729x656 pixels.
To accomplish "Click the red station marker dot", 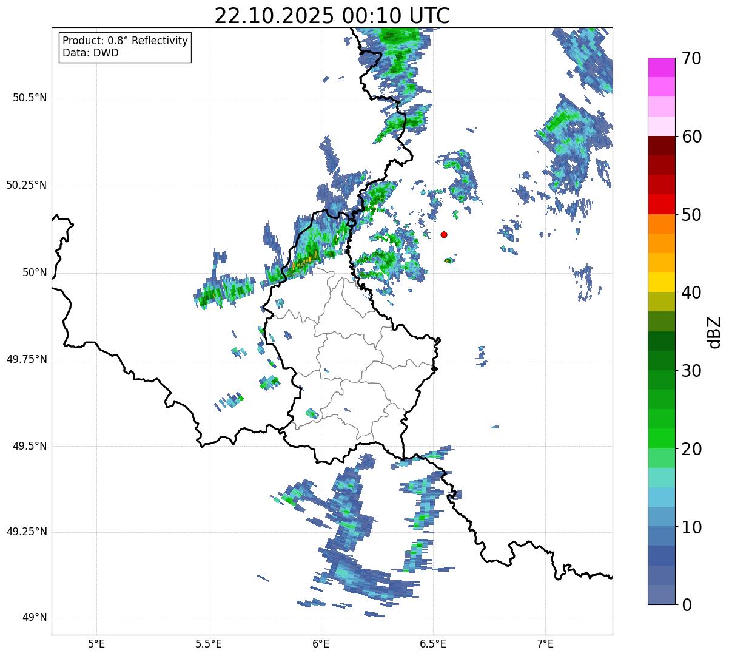I will (444, 234).
